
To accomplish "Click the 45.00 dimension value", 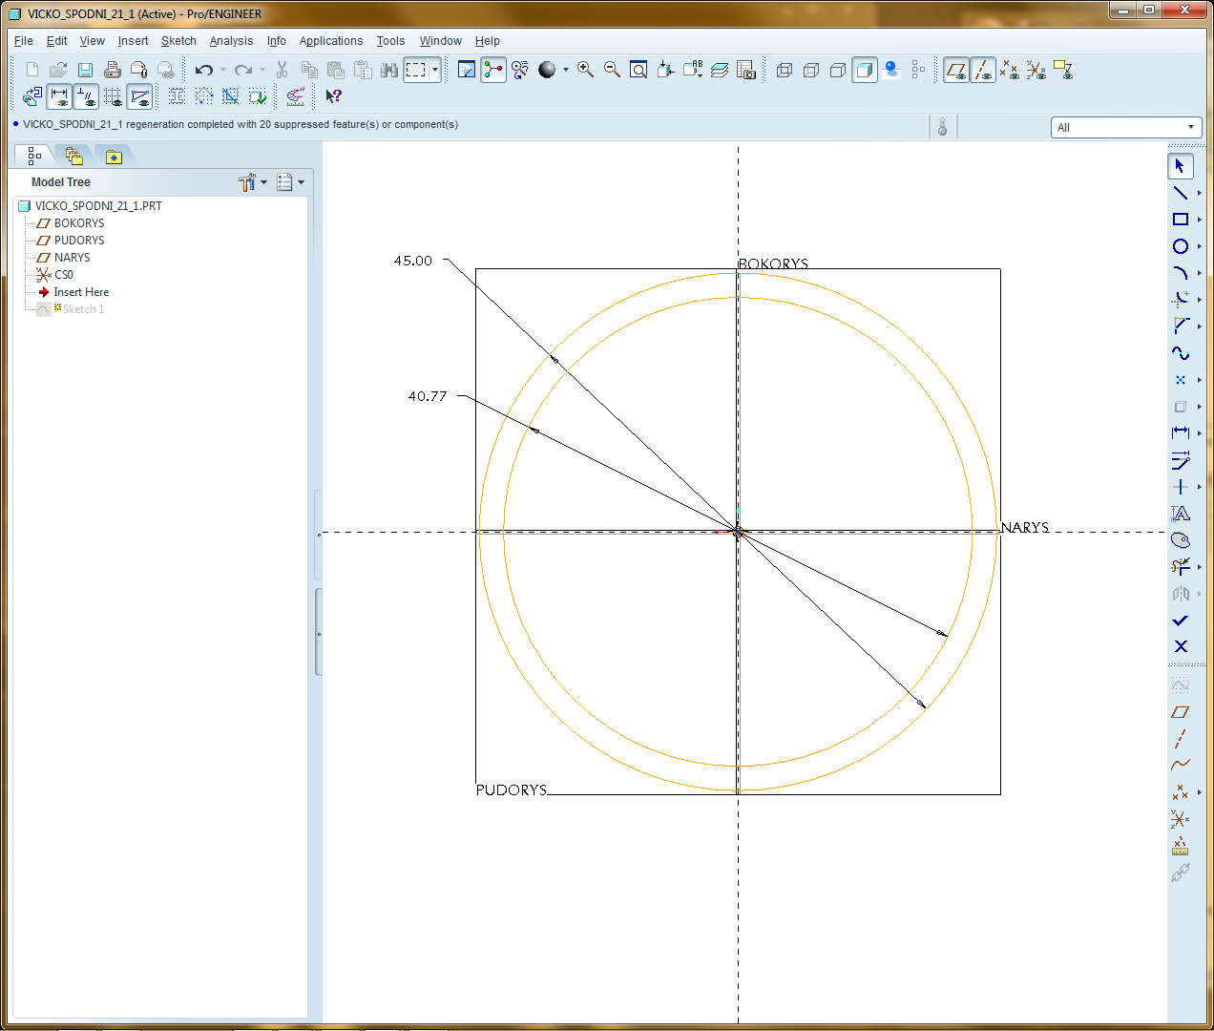I will point(413,261).
